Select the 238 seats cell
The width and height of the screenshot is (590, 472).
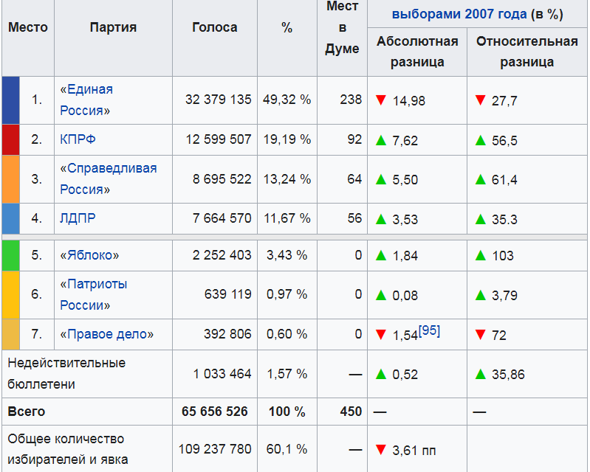point(342,100)
